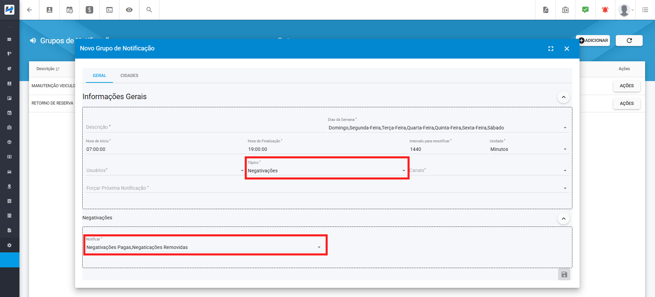Open the pie chart sidebar icon
Image resolution: width=655 pixels, height=297 pixels.
coord(10,69)
